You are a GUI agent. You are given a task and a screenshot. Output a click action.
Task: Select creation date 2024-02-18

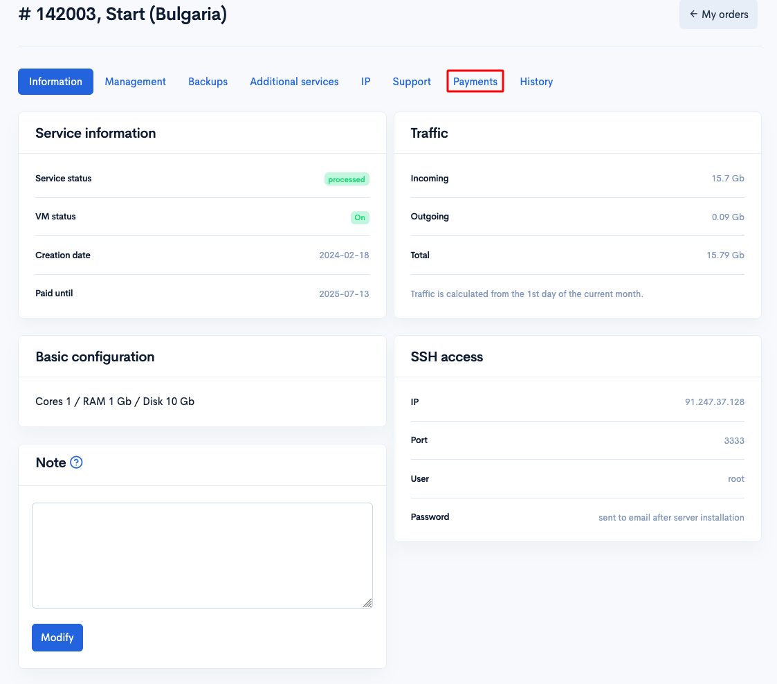(x=344, y=255)
